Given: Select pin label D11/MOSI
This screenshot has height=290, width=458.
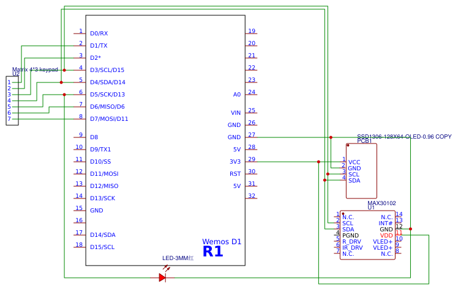Looking at the screenshot, I should [104, 174].
